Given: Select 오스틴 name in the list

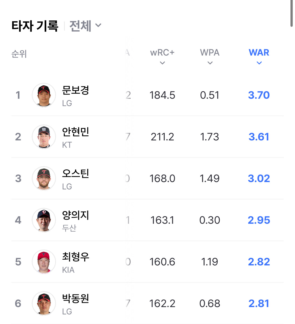Looking at the screenshot, I should 75,173.
